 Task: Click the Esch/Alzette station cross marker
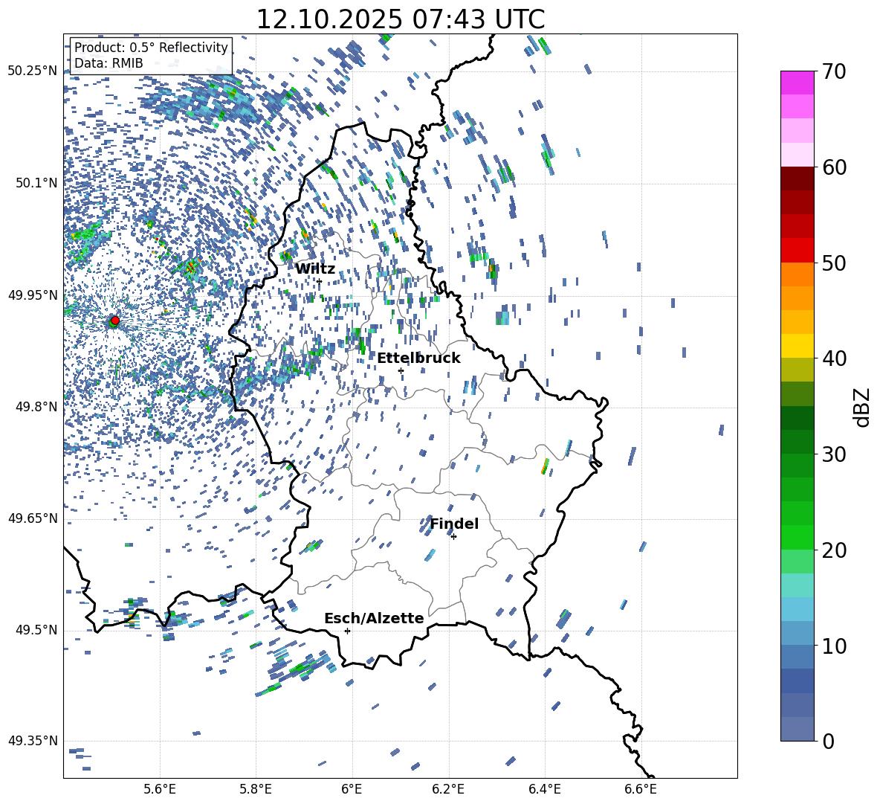347,631
